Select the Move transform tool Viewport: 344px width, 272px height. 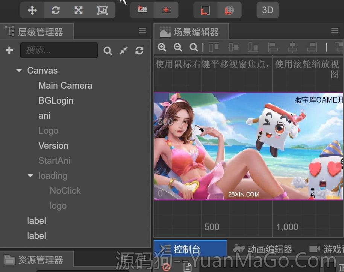[32, 10]
